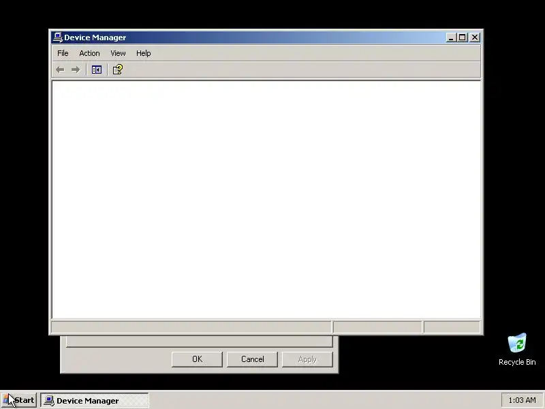This screenshot has height=409, width=545.
Task: Open the View menu
Action: tap(118, 53)
